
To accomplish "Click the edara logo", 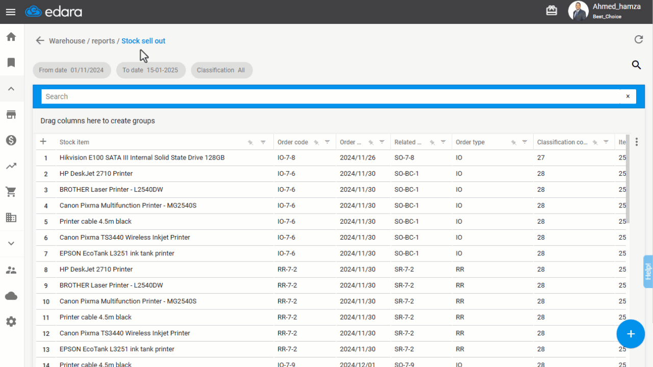I will tap(54, 11).
